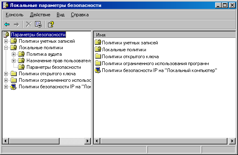238x155 pixels.
Task: Select Политики безопасности IP на "Локальный компьютер" text
Action: click(x=159, y=70)
